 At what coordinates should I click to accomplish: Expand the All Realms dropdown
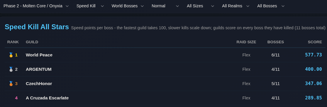coord(236,6)
